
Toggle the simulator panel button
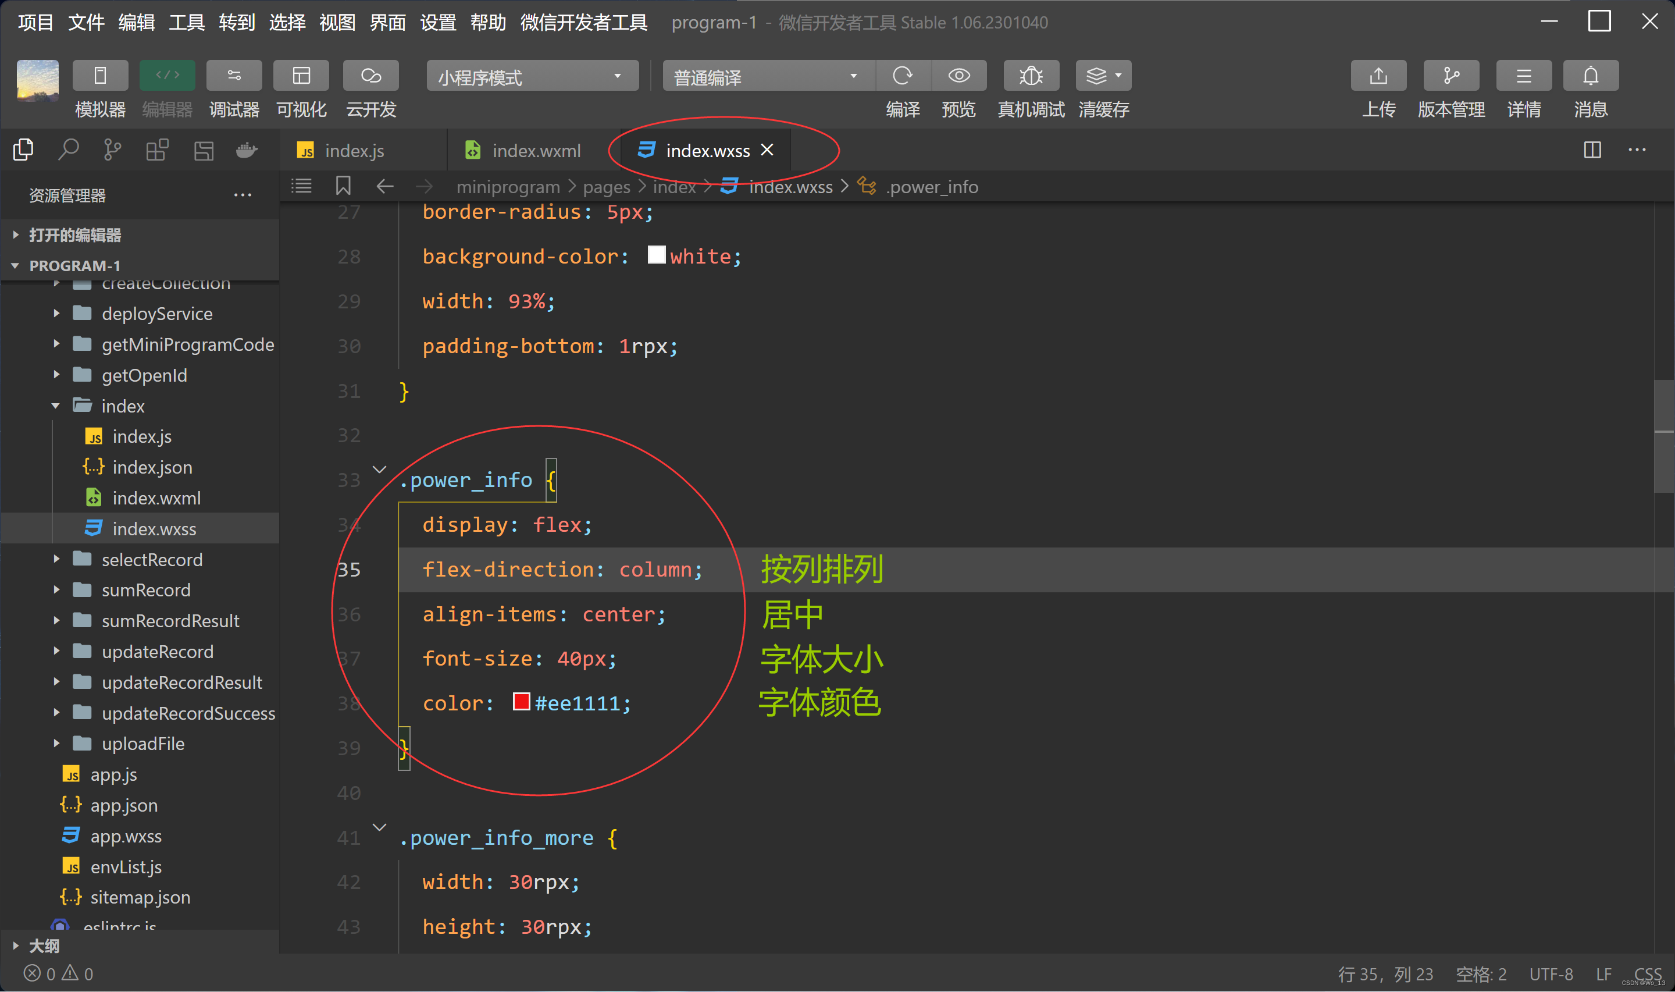[100, 76]
